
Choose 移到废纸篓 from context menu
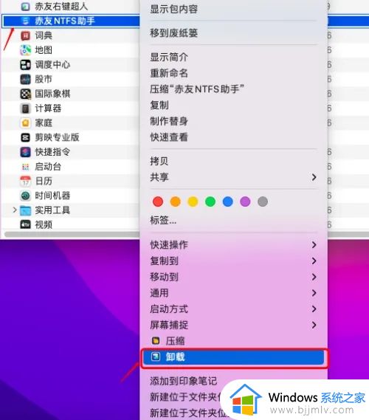click(173, 33)
